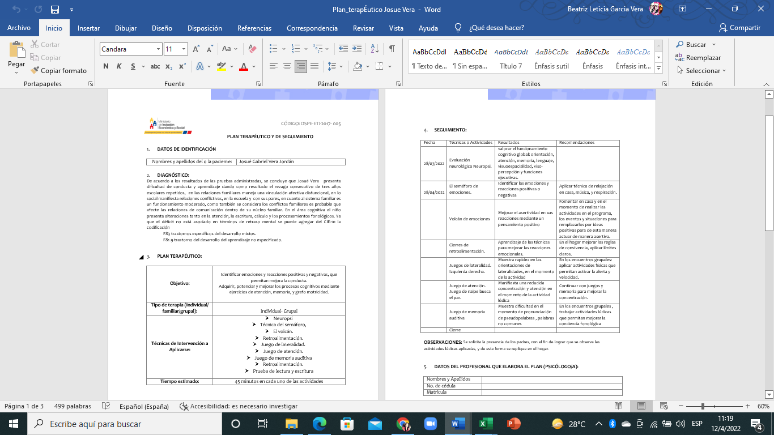Select the Título 7 style
Image resolution: width=774 pixels, height=435 pixels.
pyautogui.click(x=511, y=58)
